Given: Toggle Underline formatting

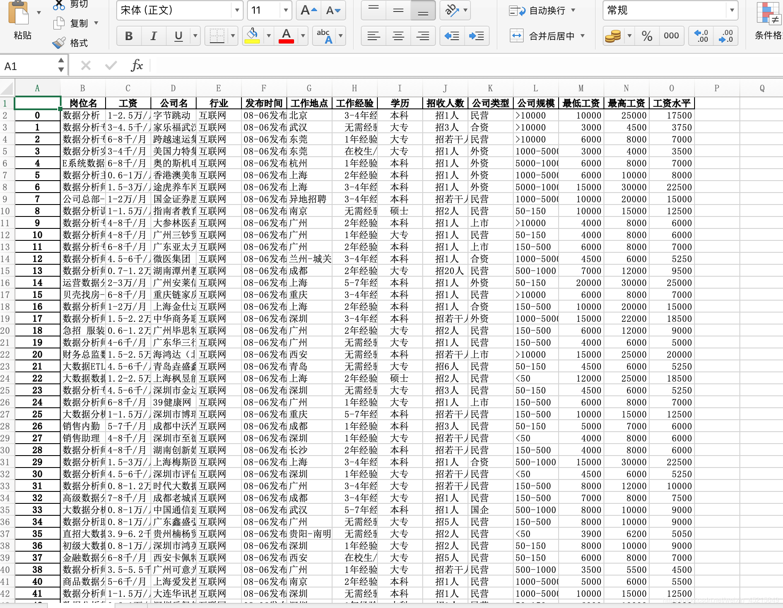Looking at the screenshot, I should pos(179,36).
